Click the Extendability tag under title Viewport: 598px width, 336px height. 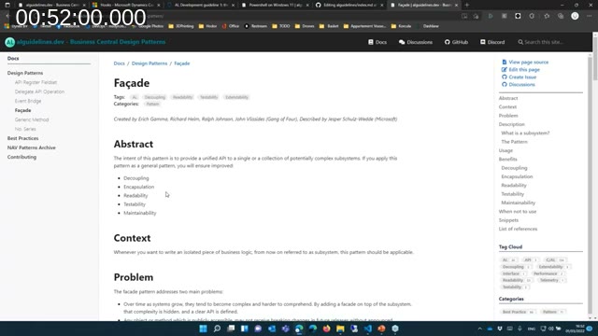[236, 97]
